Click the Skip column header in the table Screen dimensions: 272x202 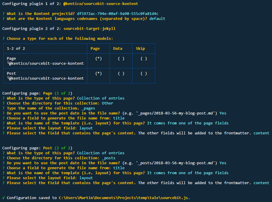tap(140, 48)
